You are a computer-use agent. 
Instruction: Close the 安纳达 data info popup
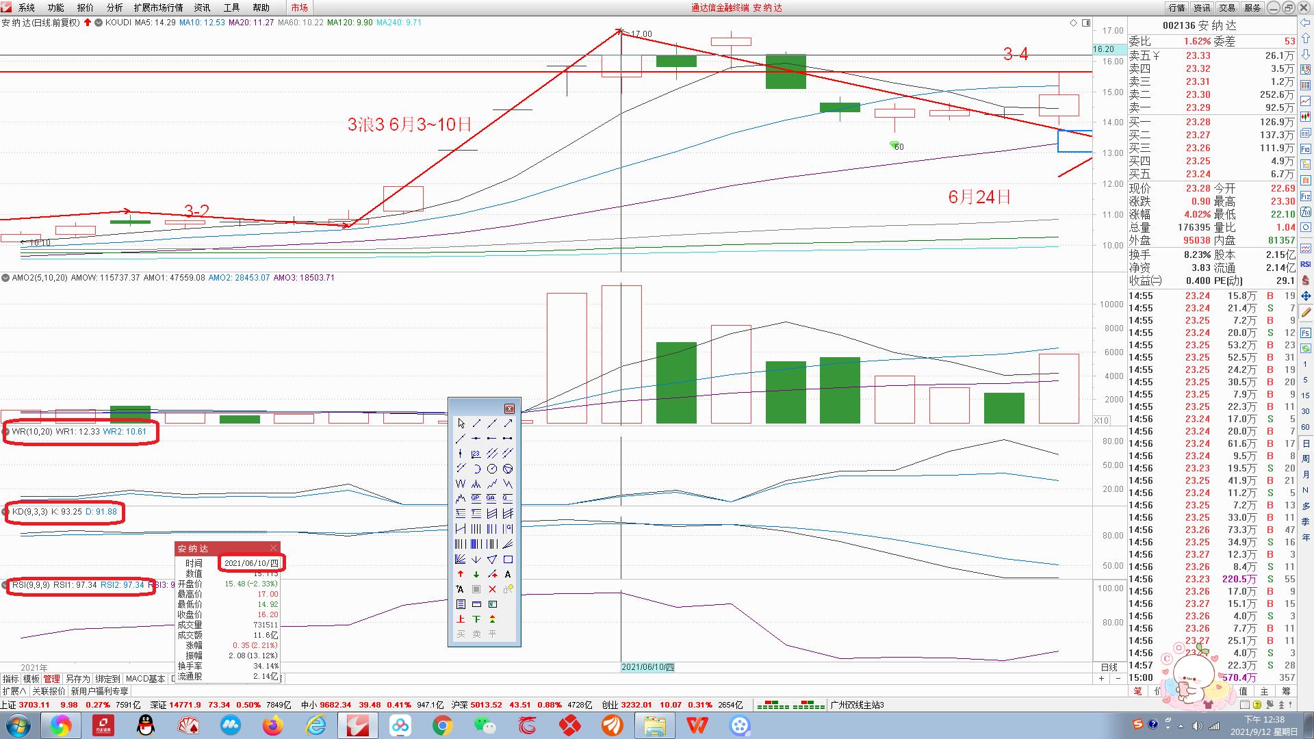pyautogui.click(x=274, y=548)
